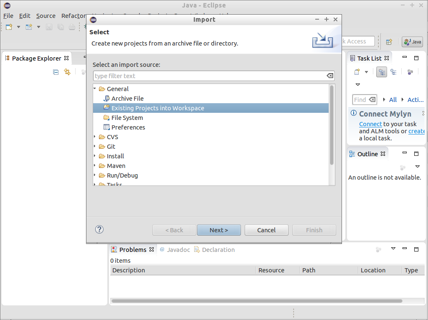Click the create link in Mylyn panel
428x320 pixels.
[417, 131]
